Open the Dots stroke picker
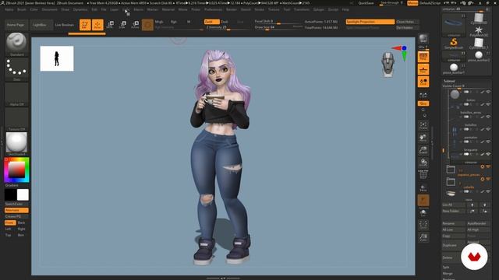499x280 pixels. point(16,69)
